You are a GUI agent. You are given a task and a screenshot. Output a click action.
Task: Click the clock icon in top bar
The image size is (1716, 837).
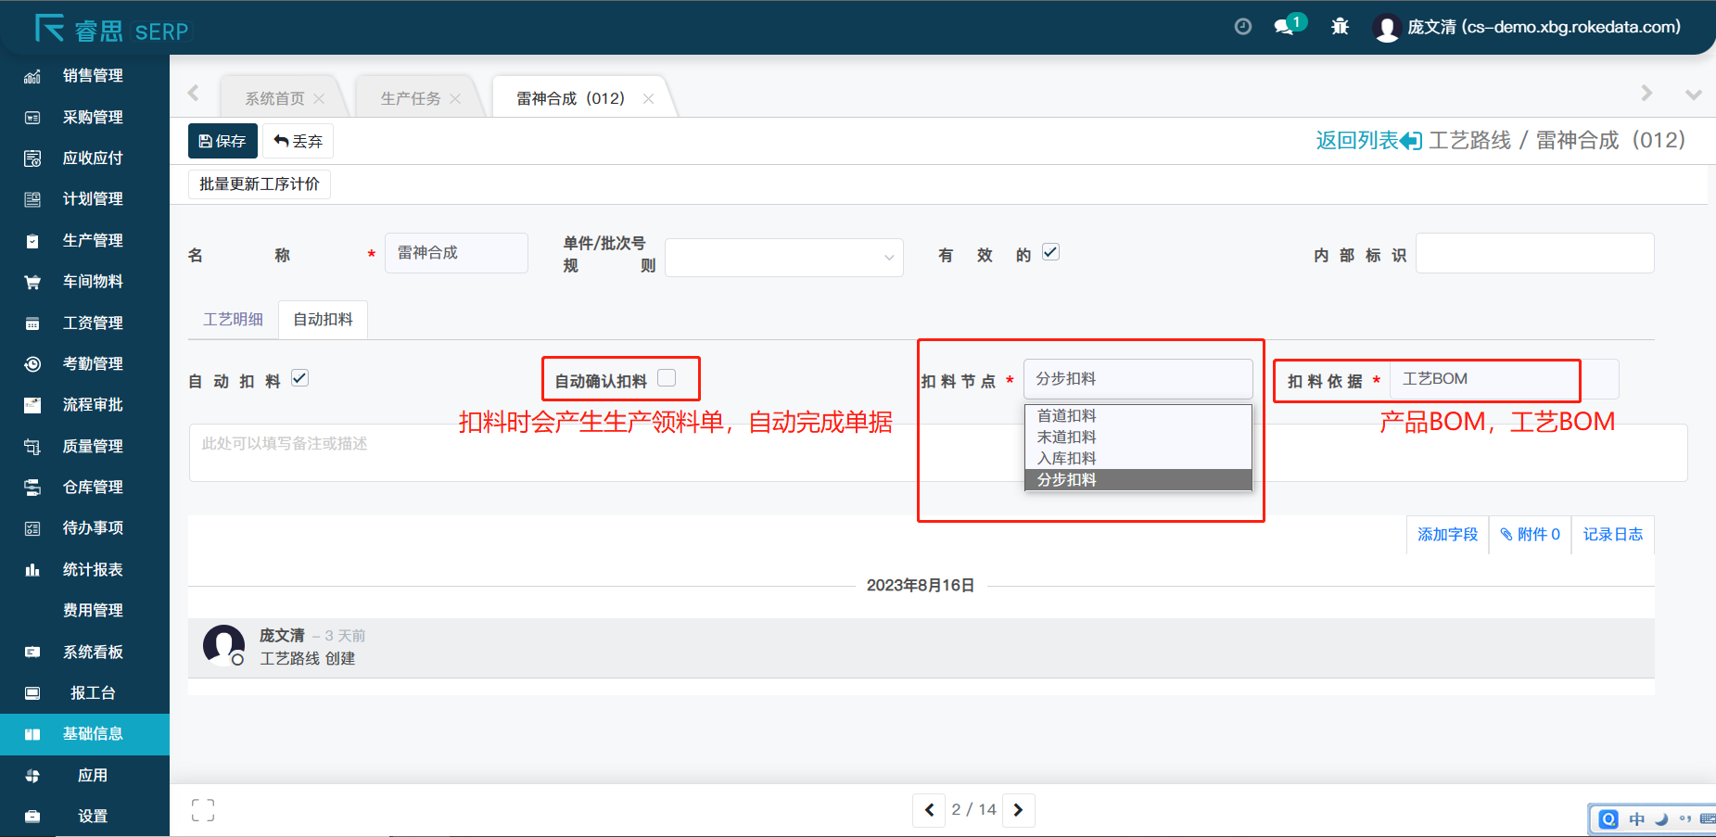click(x=1242, y=27)
